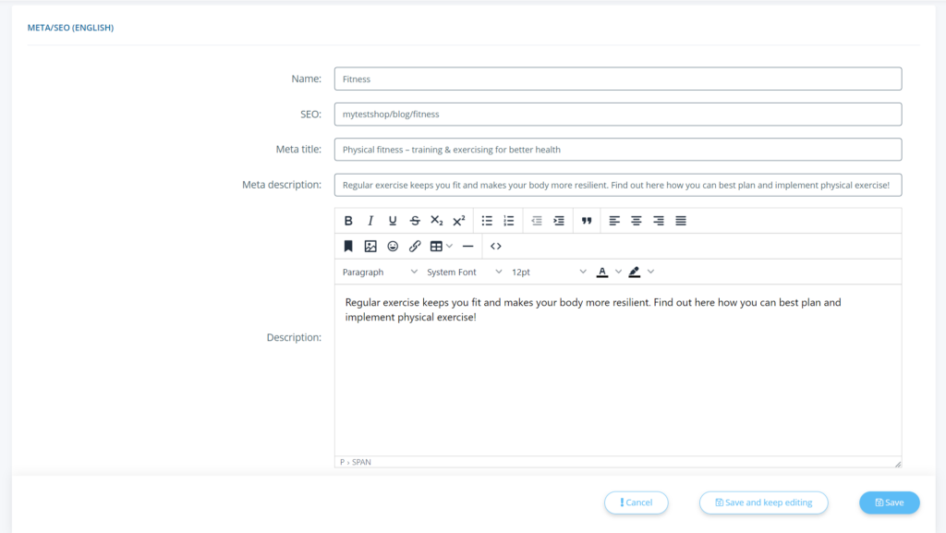
Task: Apply the text color swatch
Action: click(602, 273)
